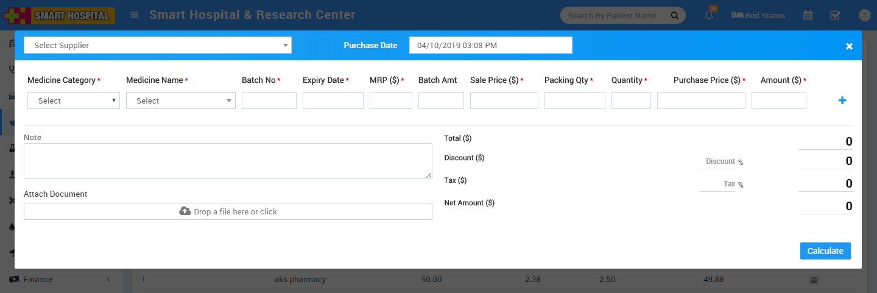
Task: Close the purchase medicine dialog
Action: pyautogui.click(x=849, y=46)
